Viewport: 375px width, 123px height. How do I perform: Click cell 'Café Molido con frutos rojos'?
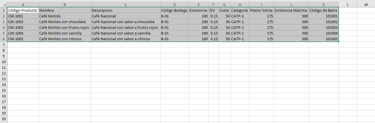click(x=65, y=27)
